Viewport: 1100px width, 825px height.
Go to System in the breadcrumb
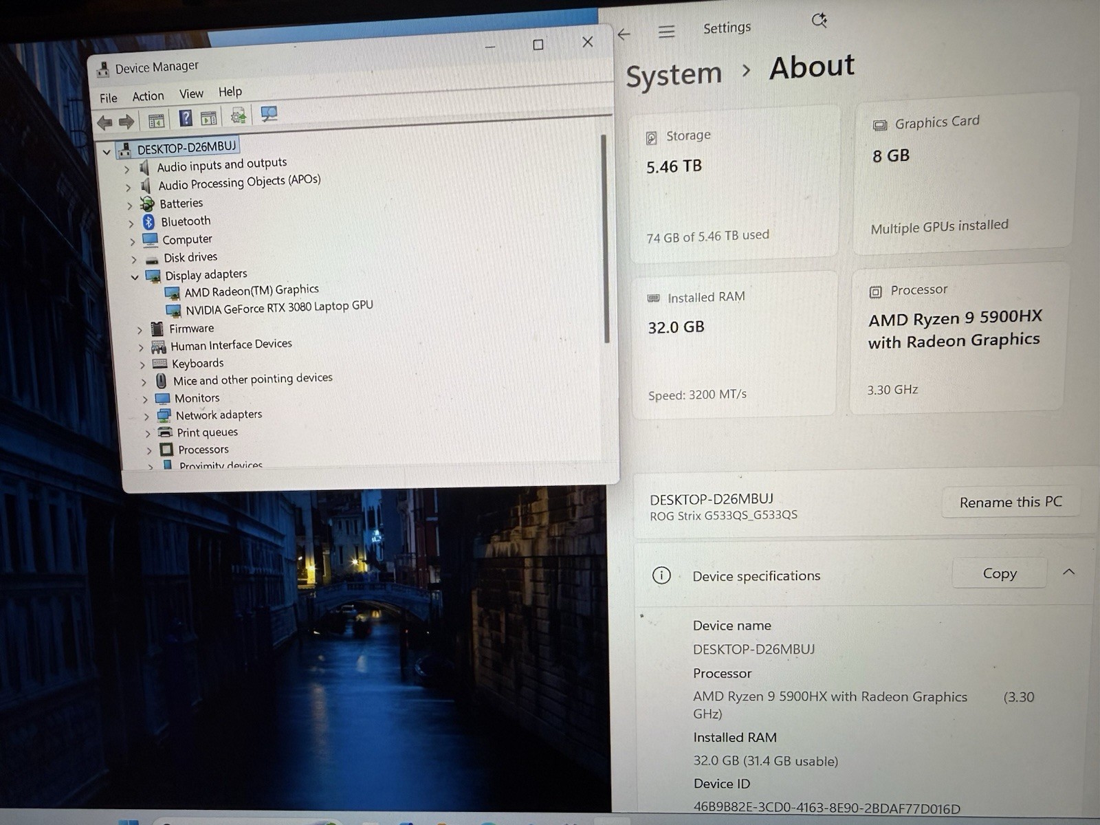(674, 74)
